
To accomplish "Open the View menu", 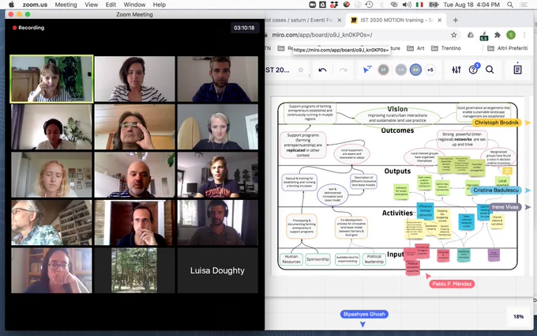I will 91,5.
